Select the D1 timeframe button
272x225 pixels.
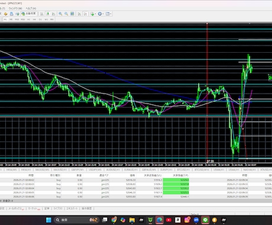click(40, 20)
